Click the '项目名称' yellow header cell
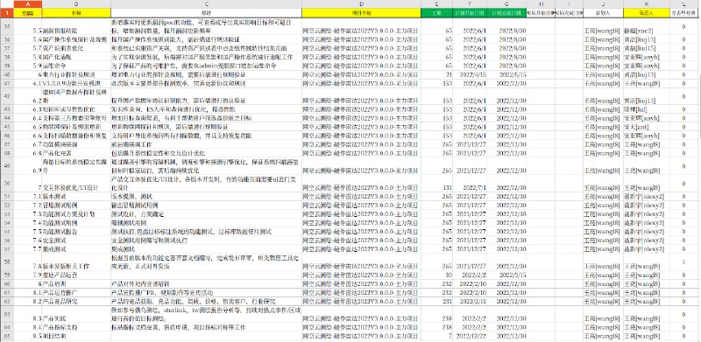Viewport: 701px width, 342px height. (361, 13)
